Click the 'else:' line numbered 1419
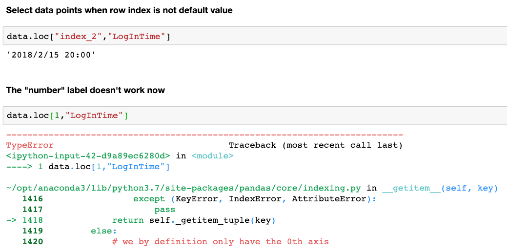Image resolution: width=507 pixels, height=252 pixels. point(103,231)
